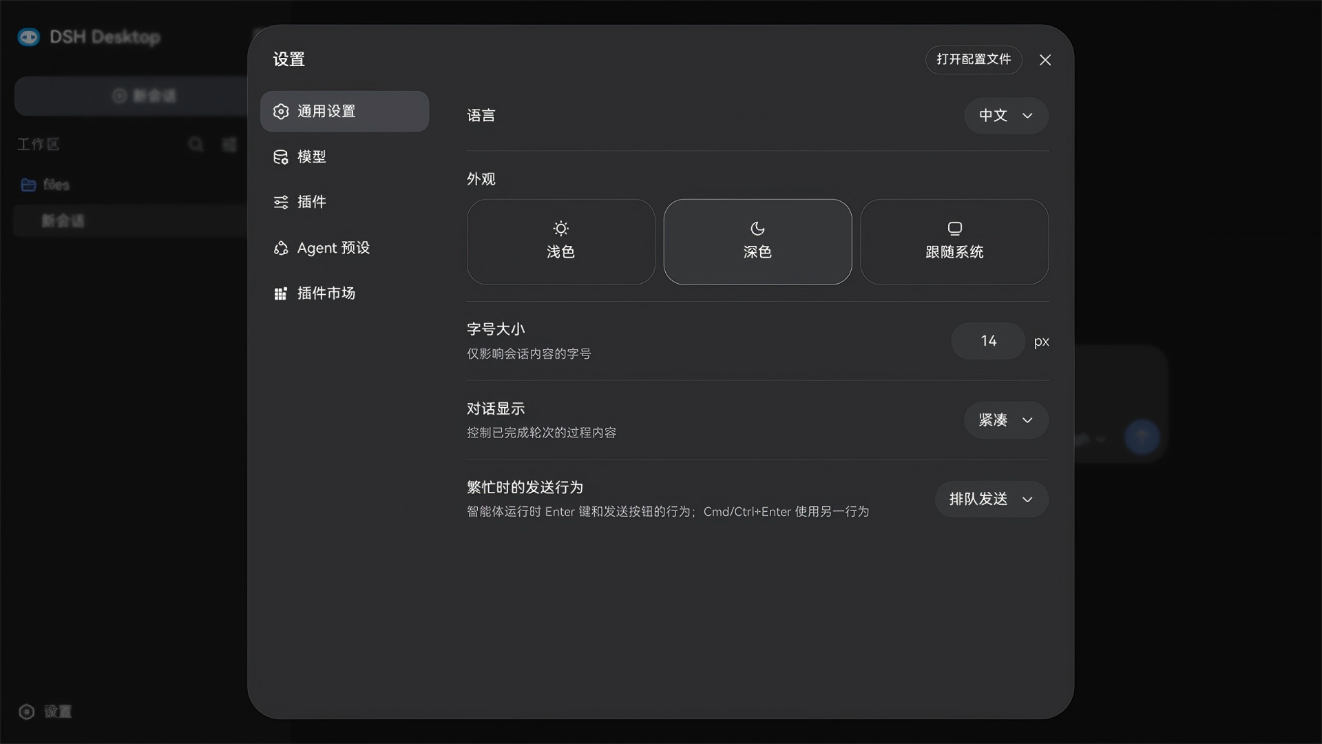Click the moon icon for 深色
Viewport: 1322px width, 744px height.
tap(757, 229)
